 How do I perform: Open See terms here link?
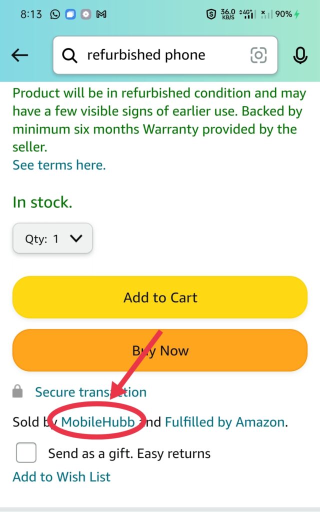tap(59, 165)
